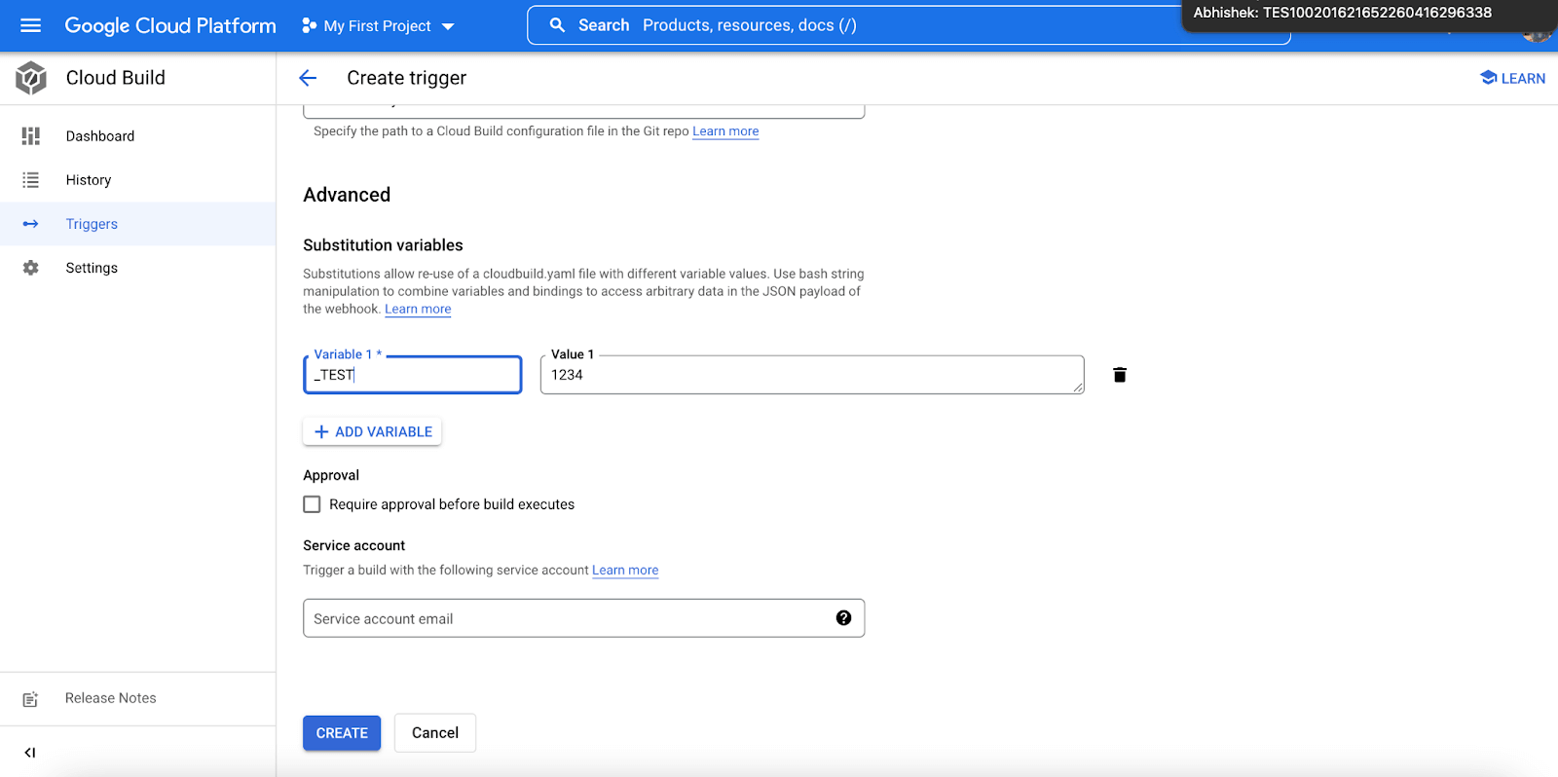Enable Require approval before build executes

[312, 504]
